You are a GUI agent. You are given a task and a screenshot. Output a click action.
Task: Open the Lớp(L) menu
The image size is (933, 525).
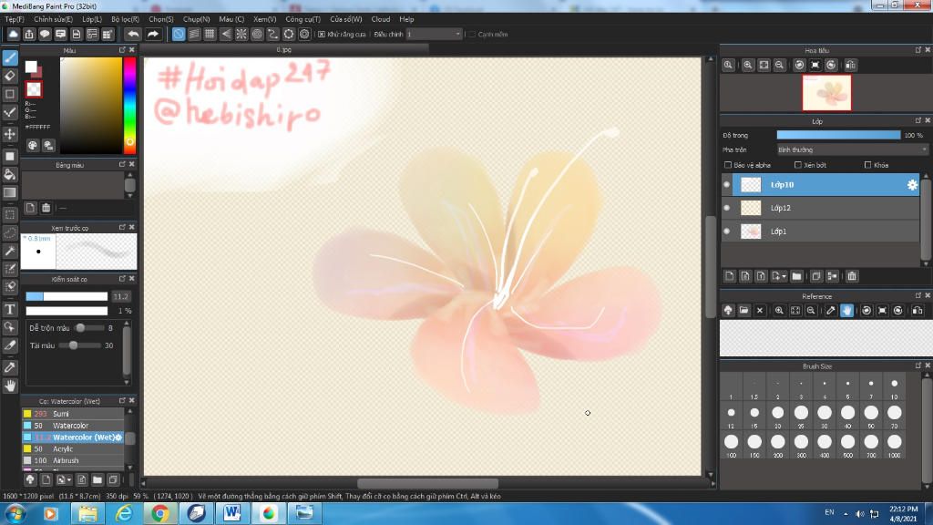tap(92, 19)
